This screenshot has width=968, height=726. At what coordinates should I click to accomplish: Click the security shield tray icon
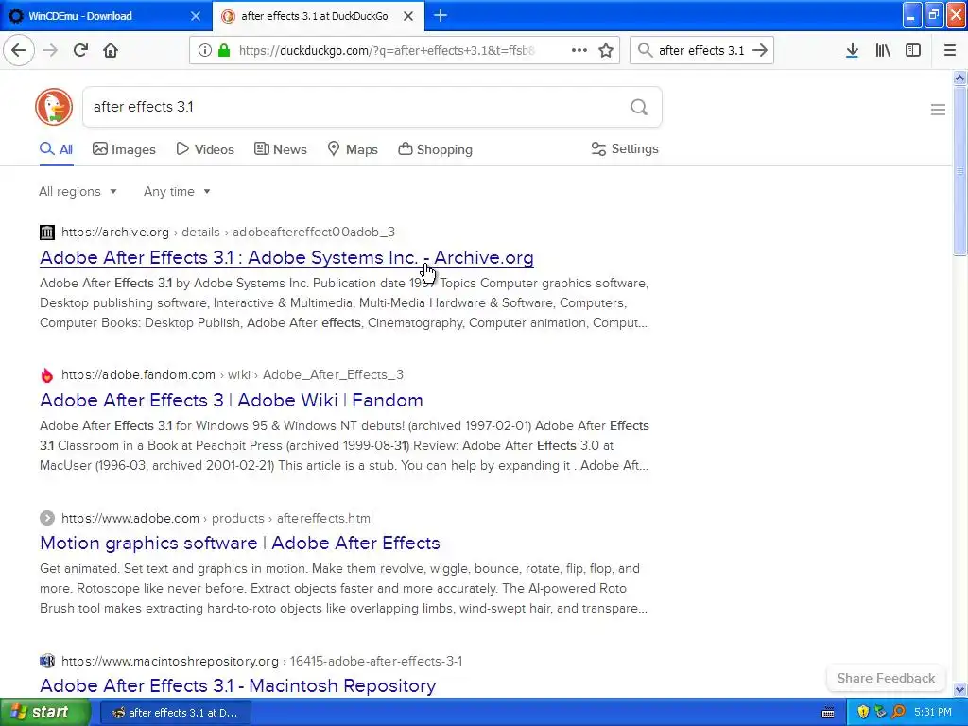(863, 712)
